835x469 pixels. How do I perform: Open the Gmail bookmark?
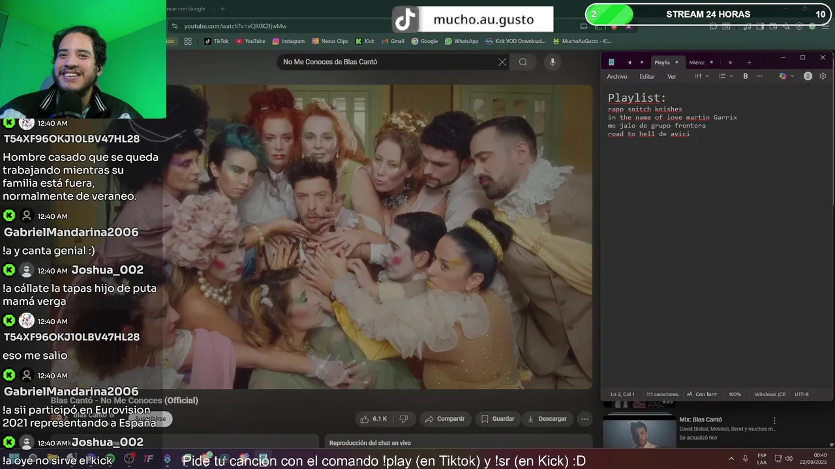coord(393,41)
